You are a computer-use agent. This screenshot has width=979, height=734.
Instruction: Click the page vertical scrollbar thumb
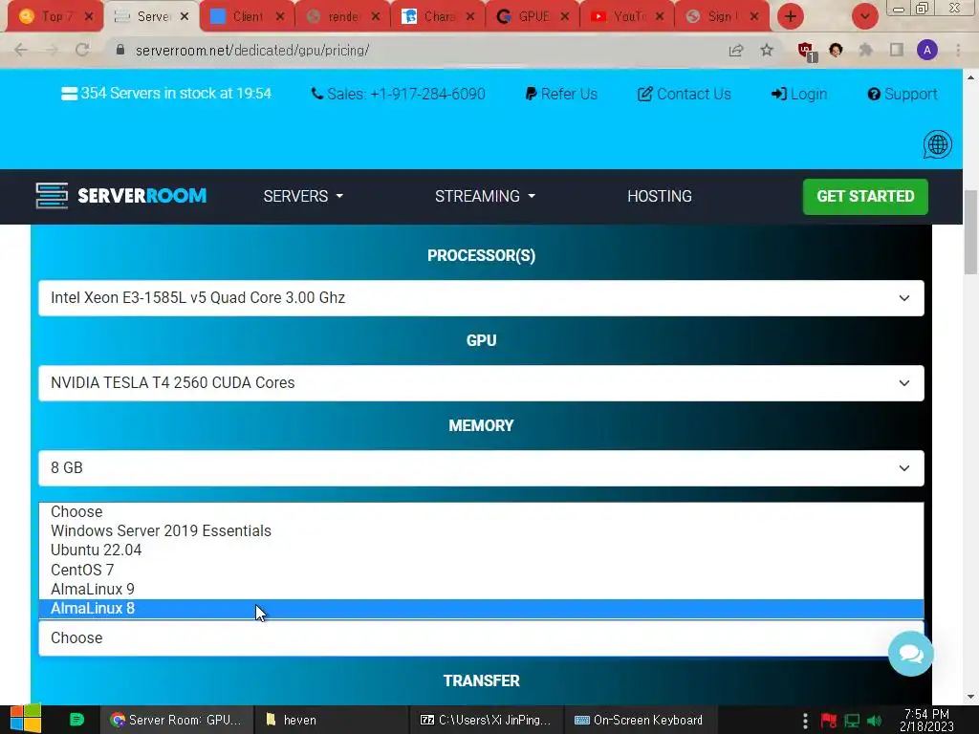970,232
